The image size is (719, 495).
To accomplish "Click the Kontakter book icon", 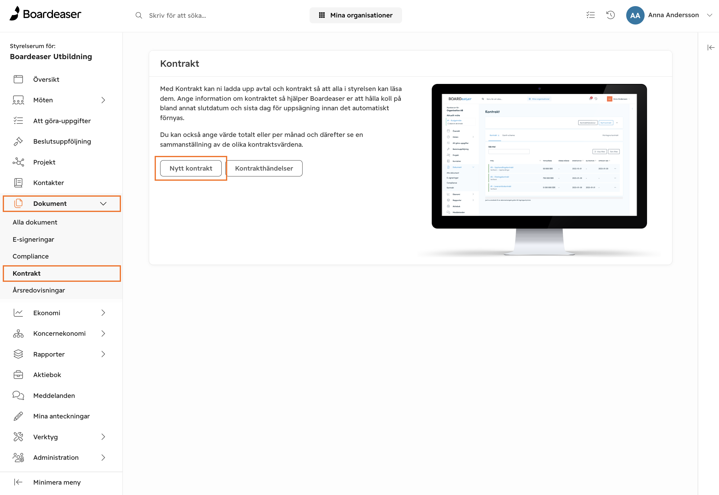I will [18, 183].
